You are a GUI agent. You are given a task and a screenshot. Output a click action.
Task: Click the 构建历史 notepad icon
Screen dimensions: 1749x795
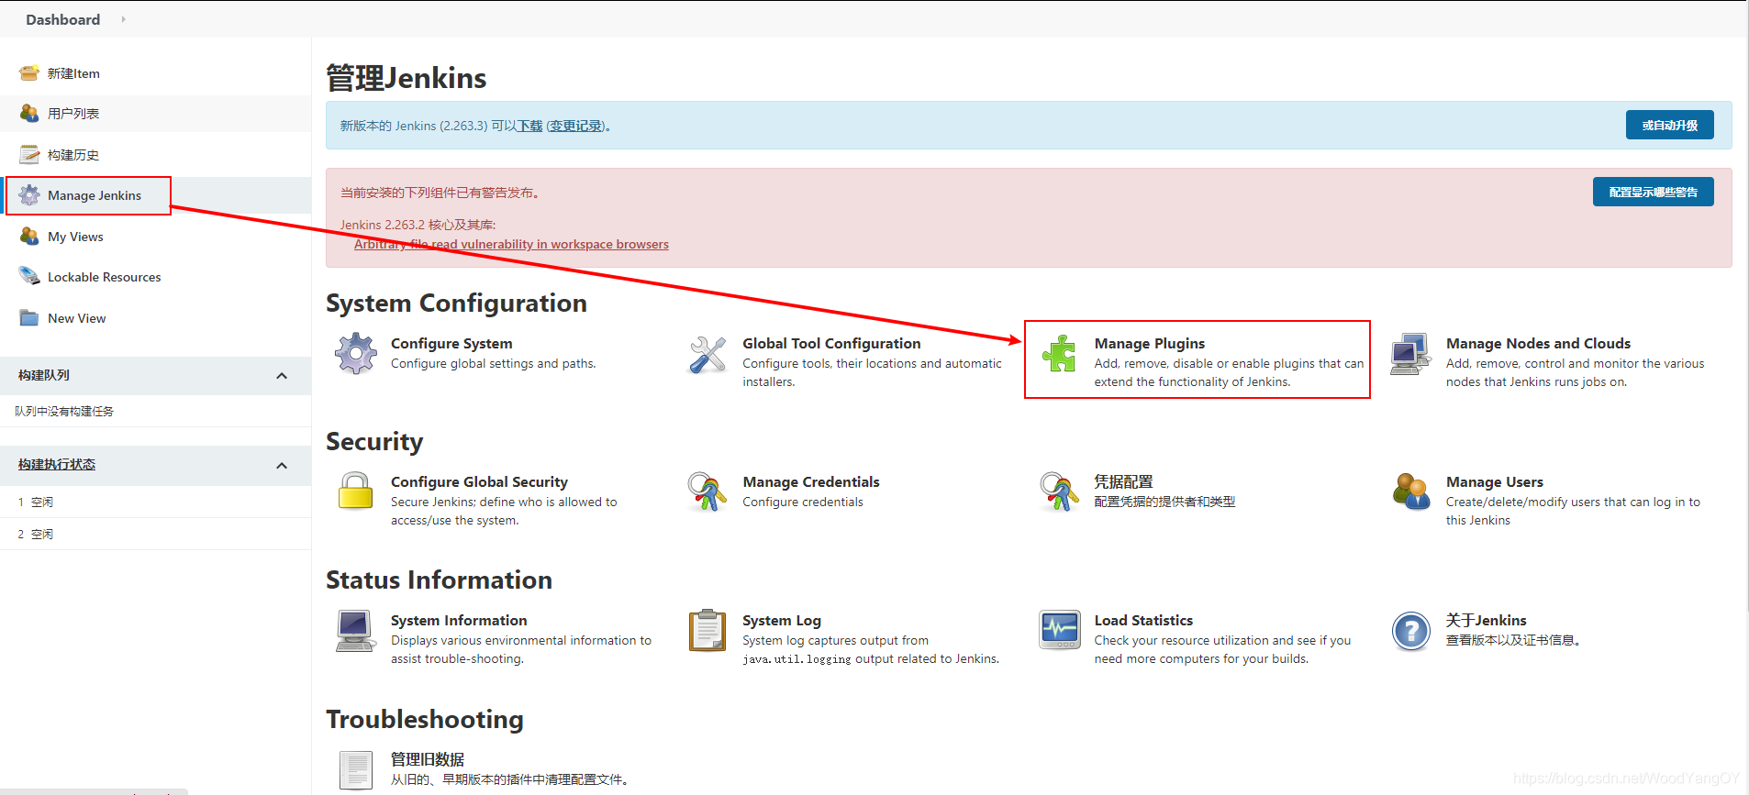pyautogui.click(x=29, y=154)
